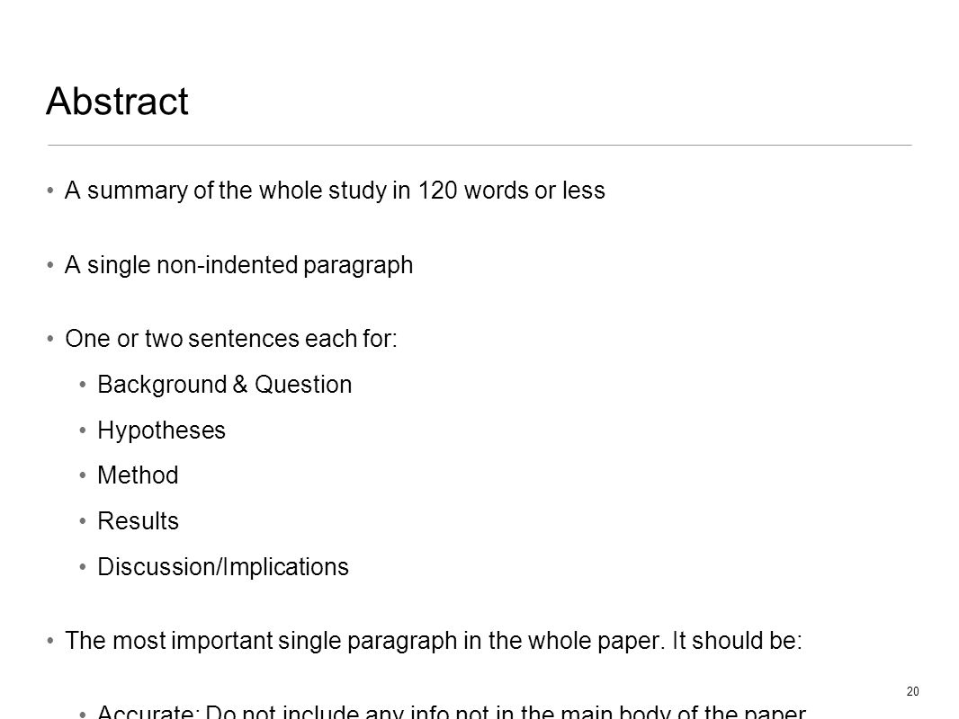
Task: Click the bullet marker before Results
Action: click(83, 521)
